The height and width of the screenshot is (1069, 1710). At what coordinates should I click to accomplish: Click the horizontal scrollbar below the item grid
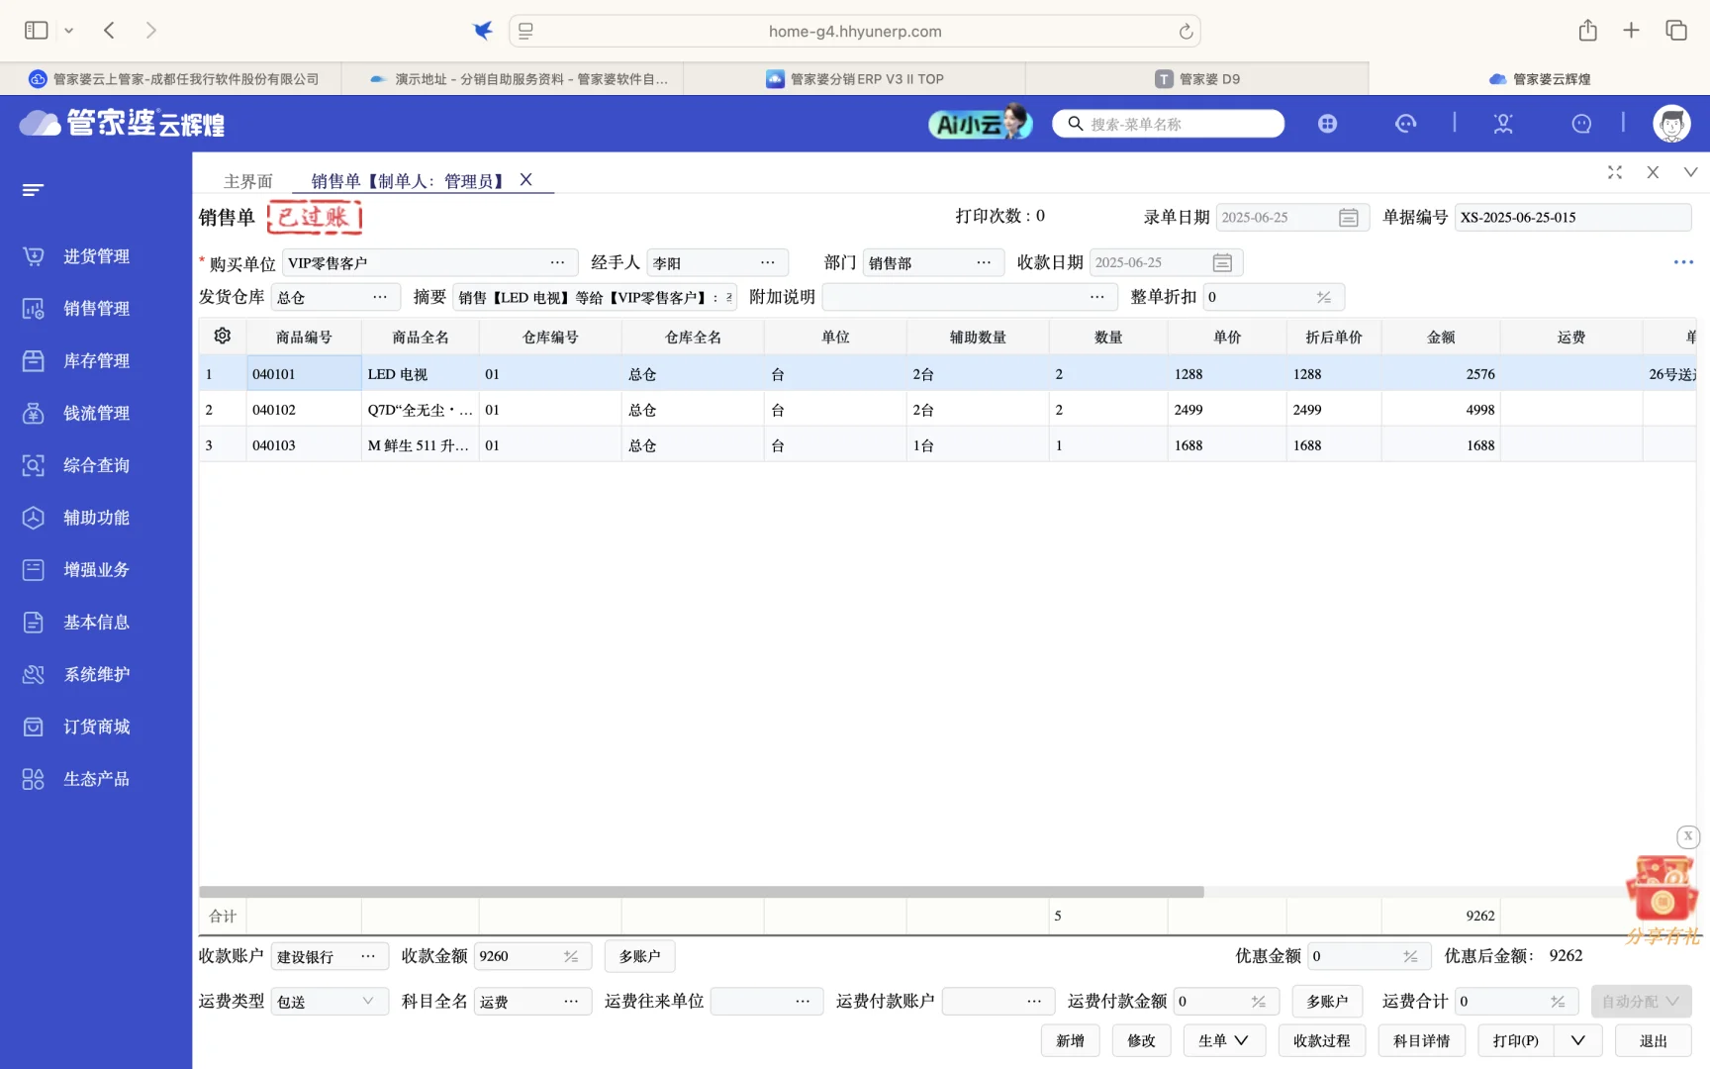(703, 891)
